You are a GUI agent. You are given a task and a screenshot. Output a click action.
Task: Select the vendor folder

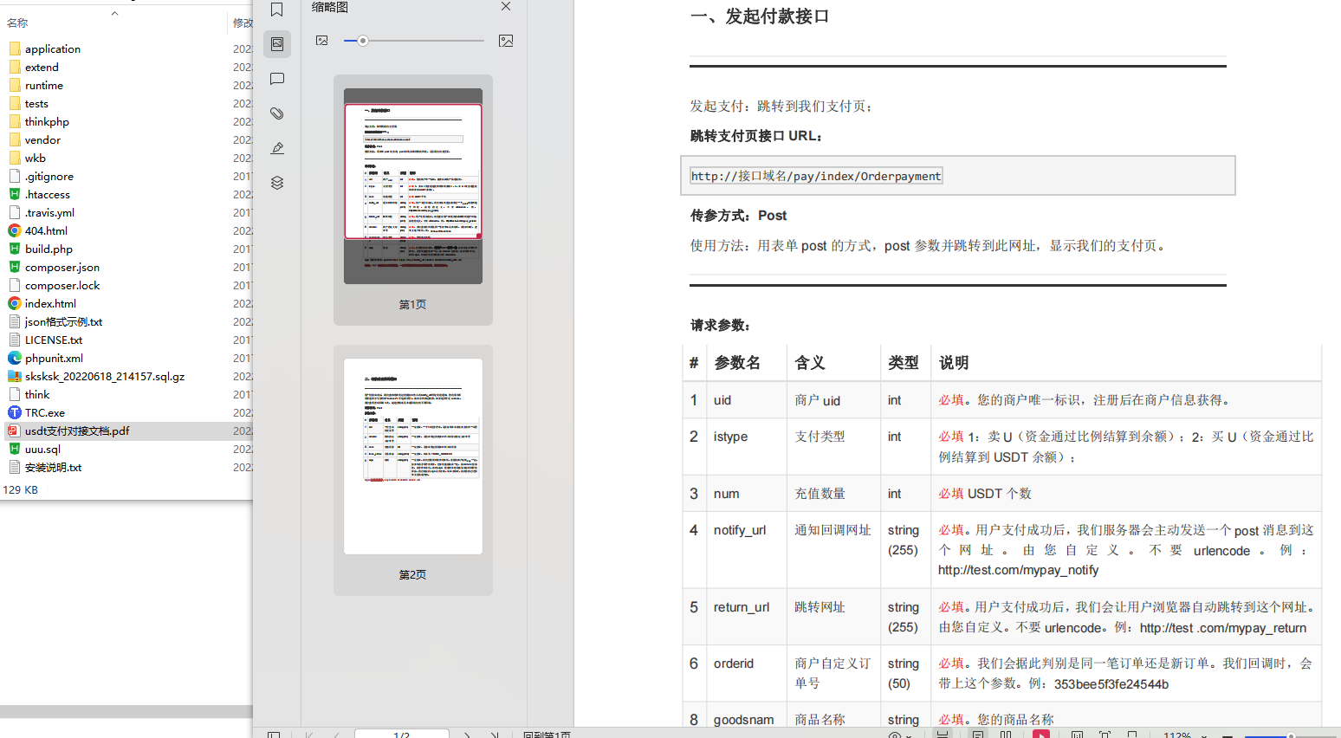[42, 140]
